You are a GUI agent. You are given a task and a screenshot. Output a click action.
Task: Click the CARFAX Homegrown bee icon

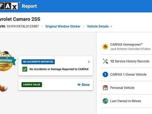(105, 47)
